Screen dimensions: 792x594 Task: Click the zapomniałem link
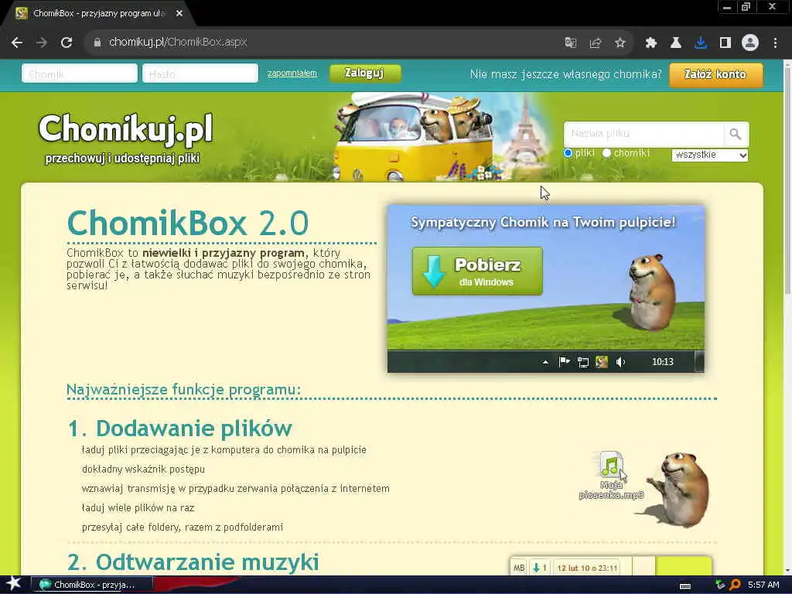tap(292, 73)
